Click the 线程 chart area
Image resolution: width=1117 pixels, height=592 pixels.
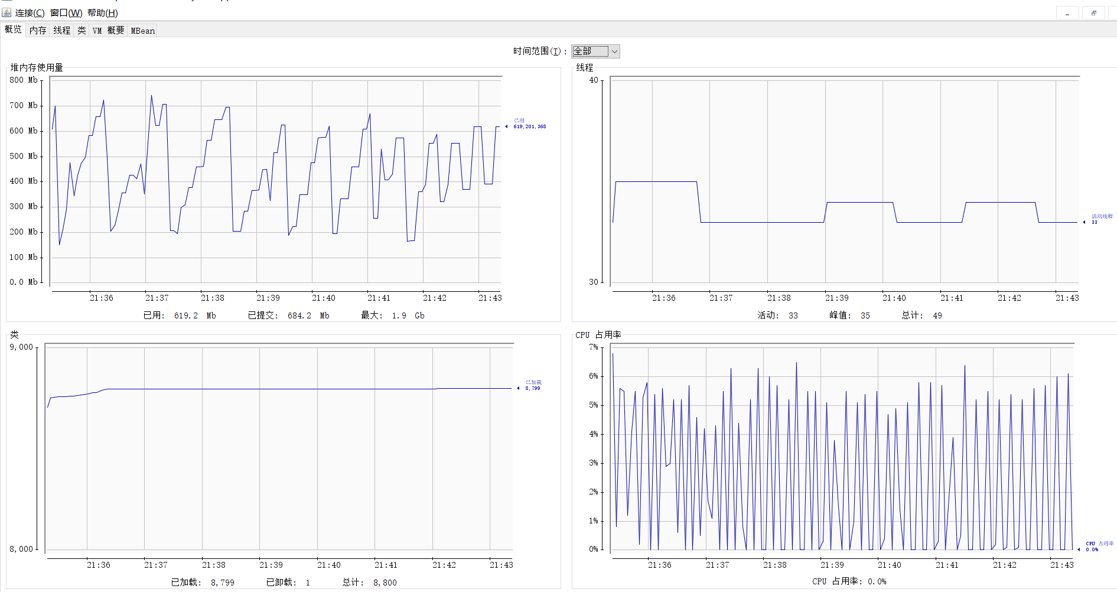tap(845, 180)
